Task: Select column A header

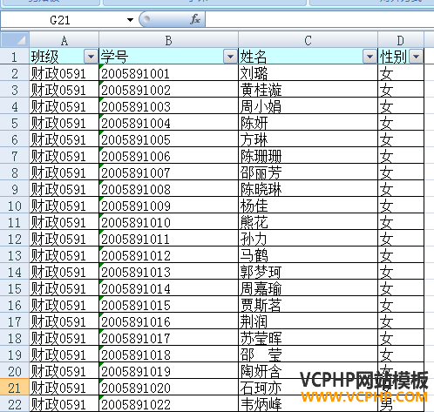Action: tap(64, 40)
